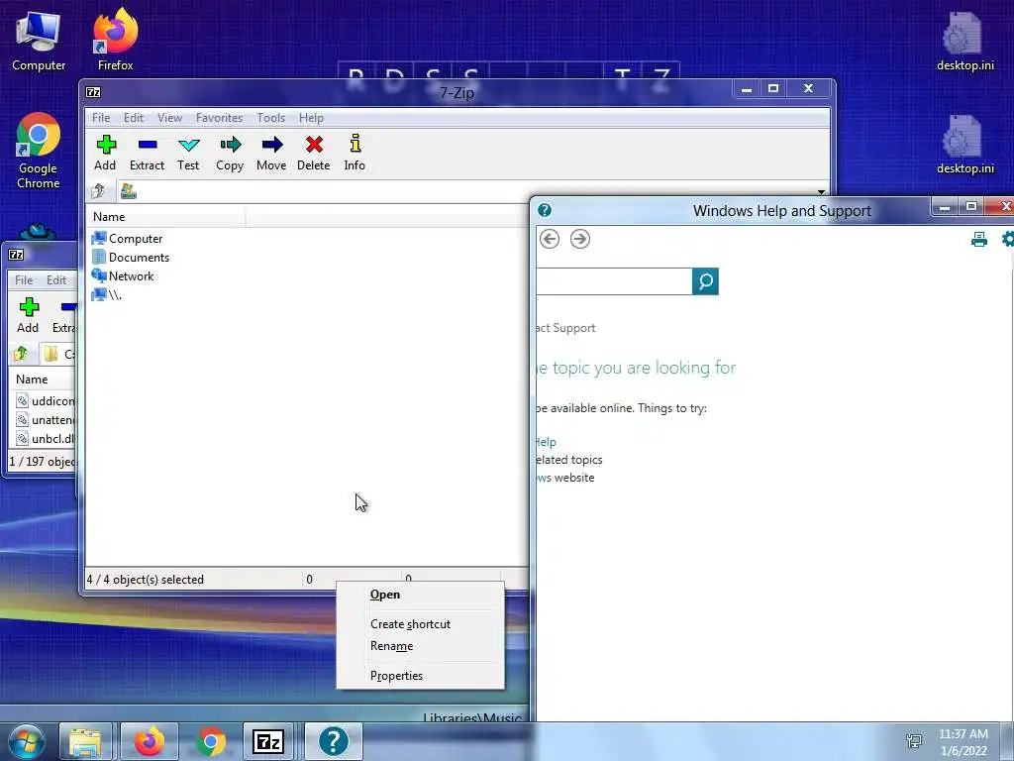Screen dimensions: 1014x761
Task: Click the Move toolbar icon
Action: click(271, 153)
